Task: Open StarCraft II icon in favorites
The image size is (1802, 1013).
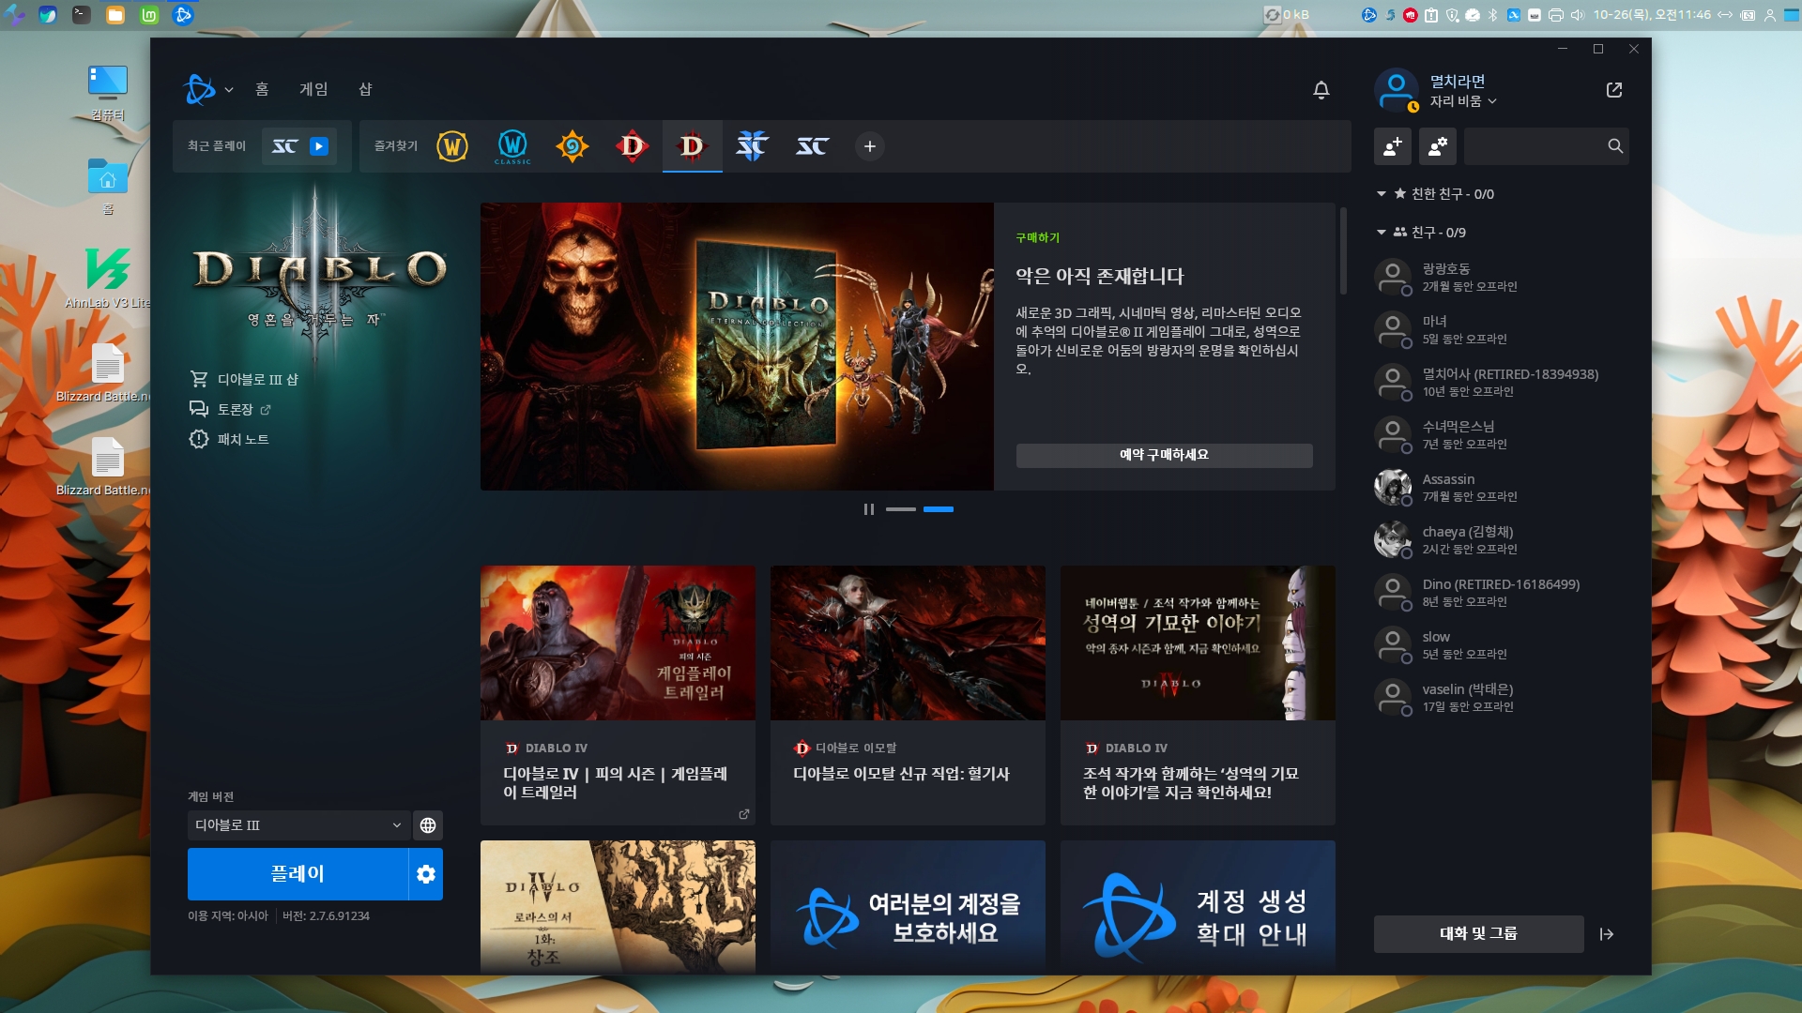Action: tap(752, 146)
